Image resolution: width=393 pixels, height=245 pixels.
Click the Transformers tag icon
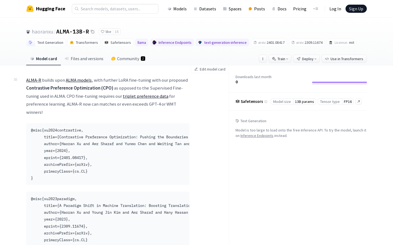tap(72, 42)
